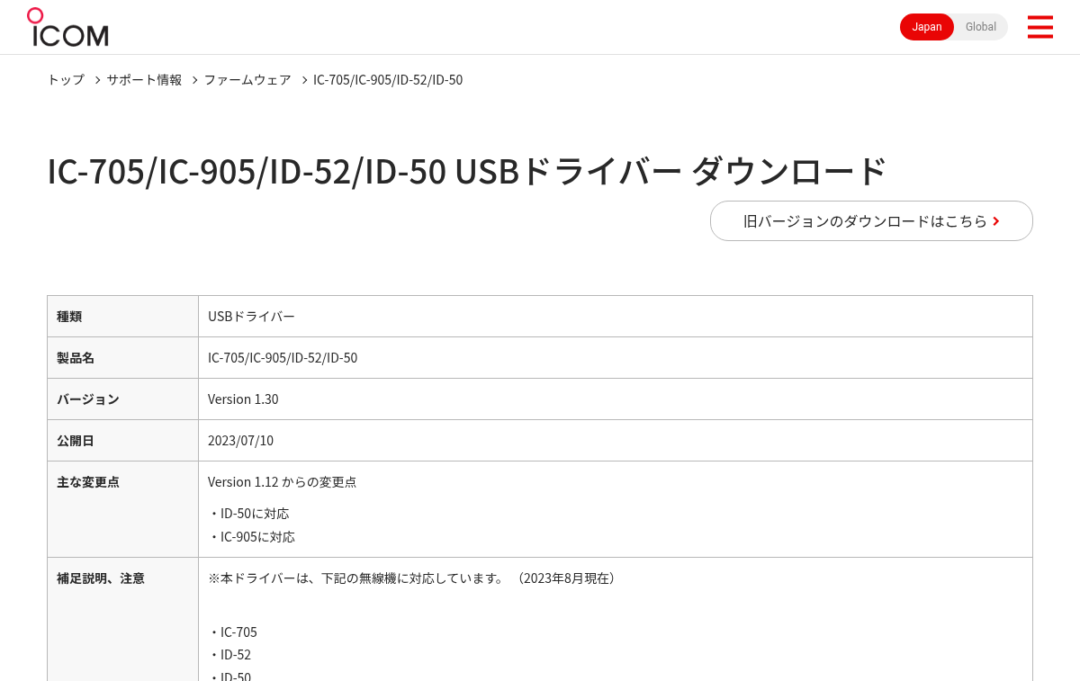This screenshot has width=1080, height=681.
Task: Click the chevron after トップ breadcrumb
Action: 97,80
